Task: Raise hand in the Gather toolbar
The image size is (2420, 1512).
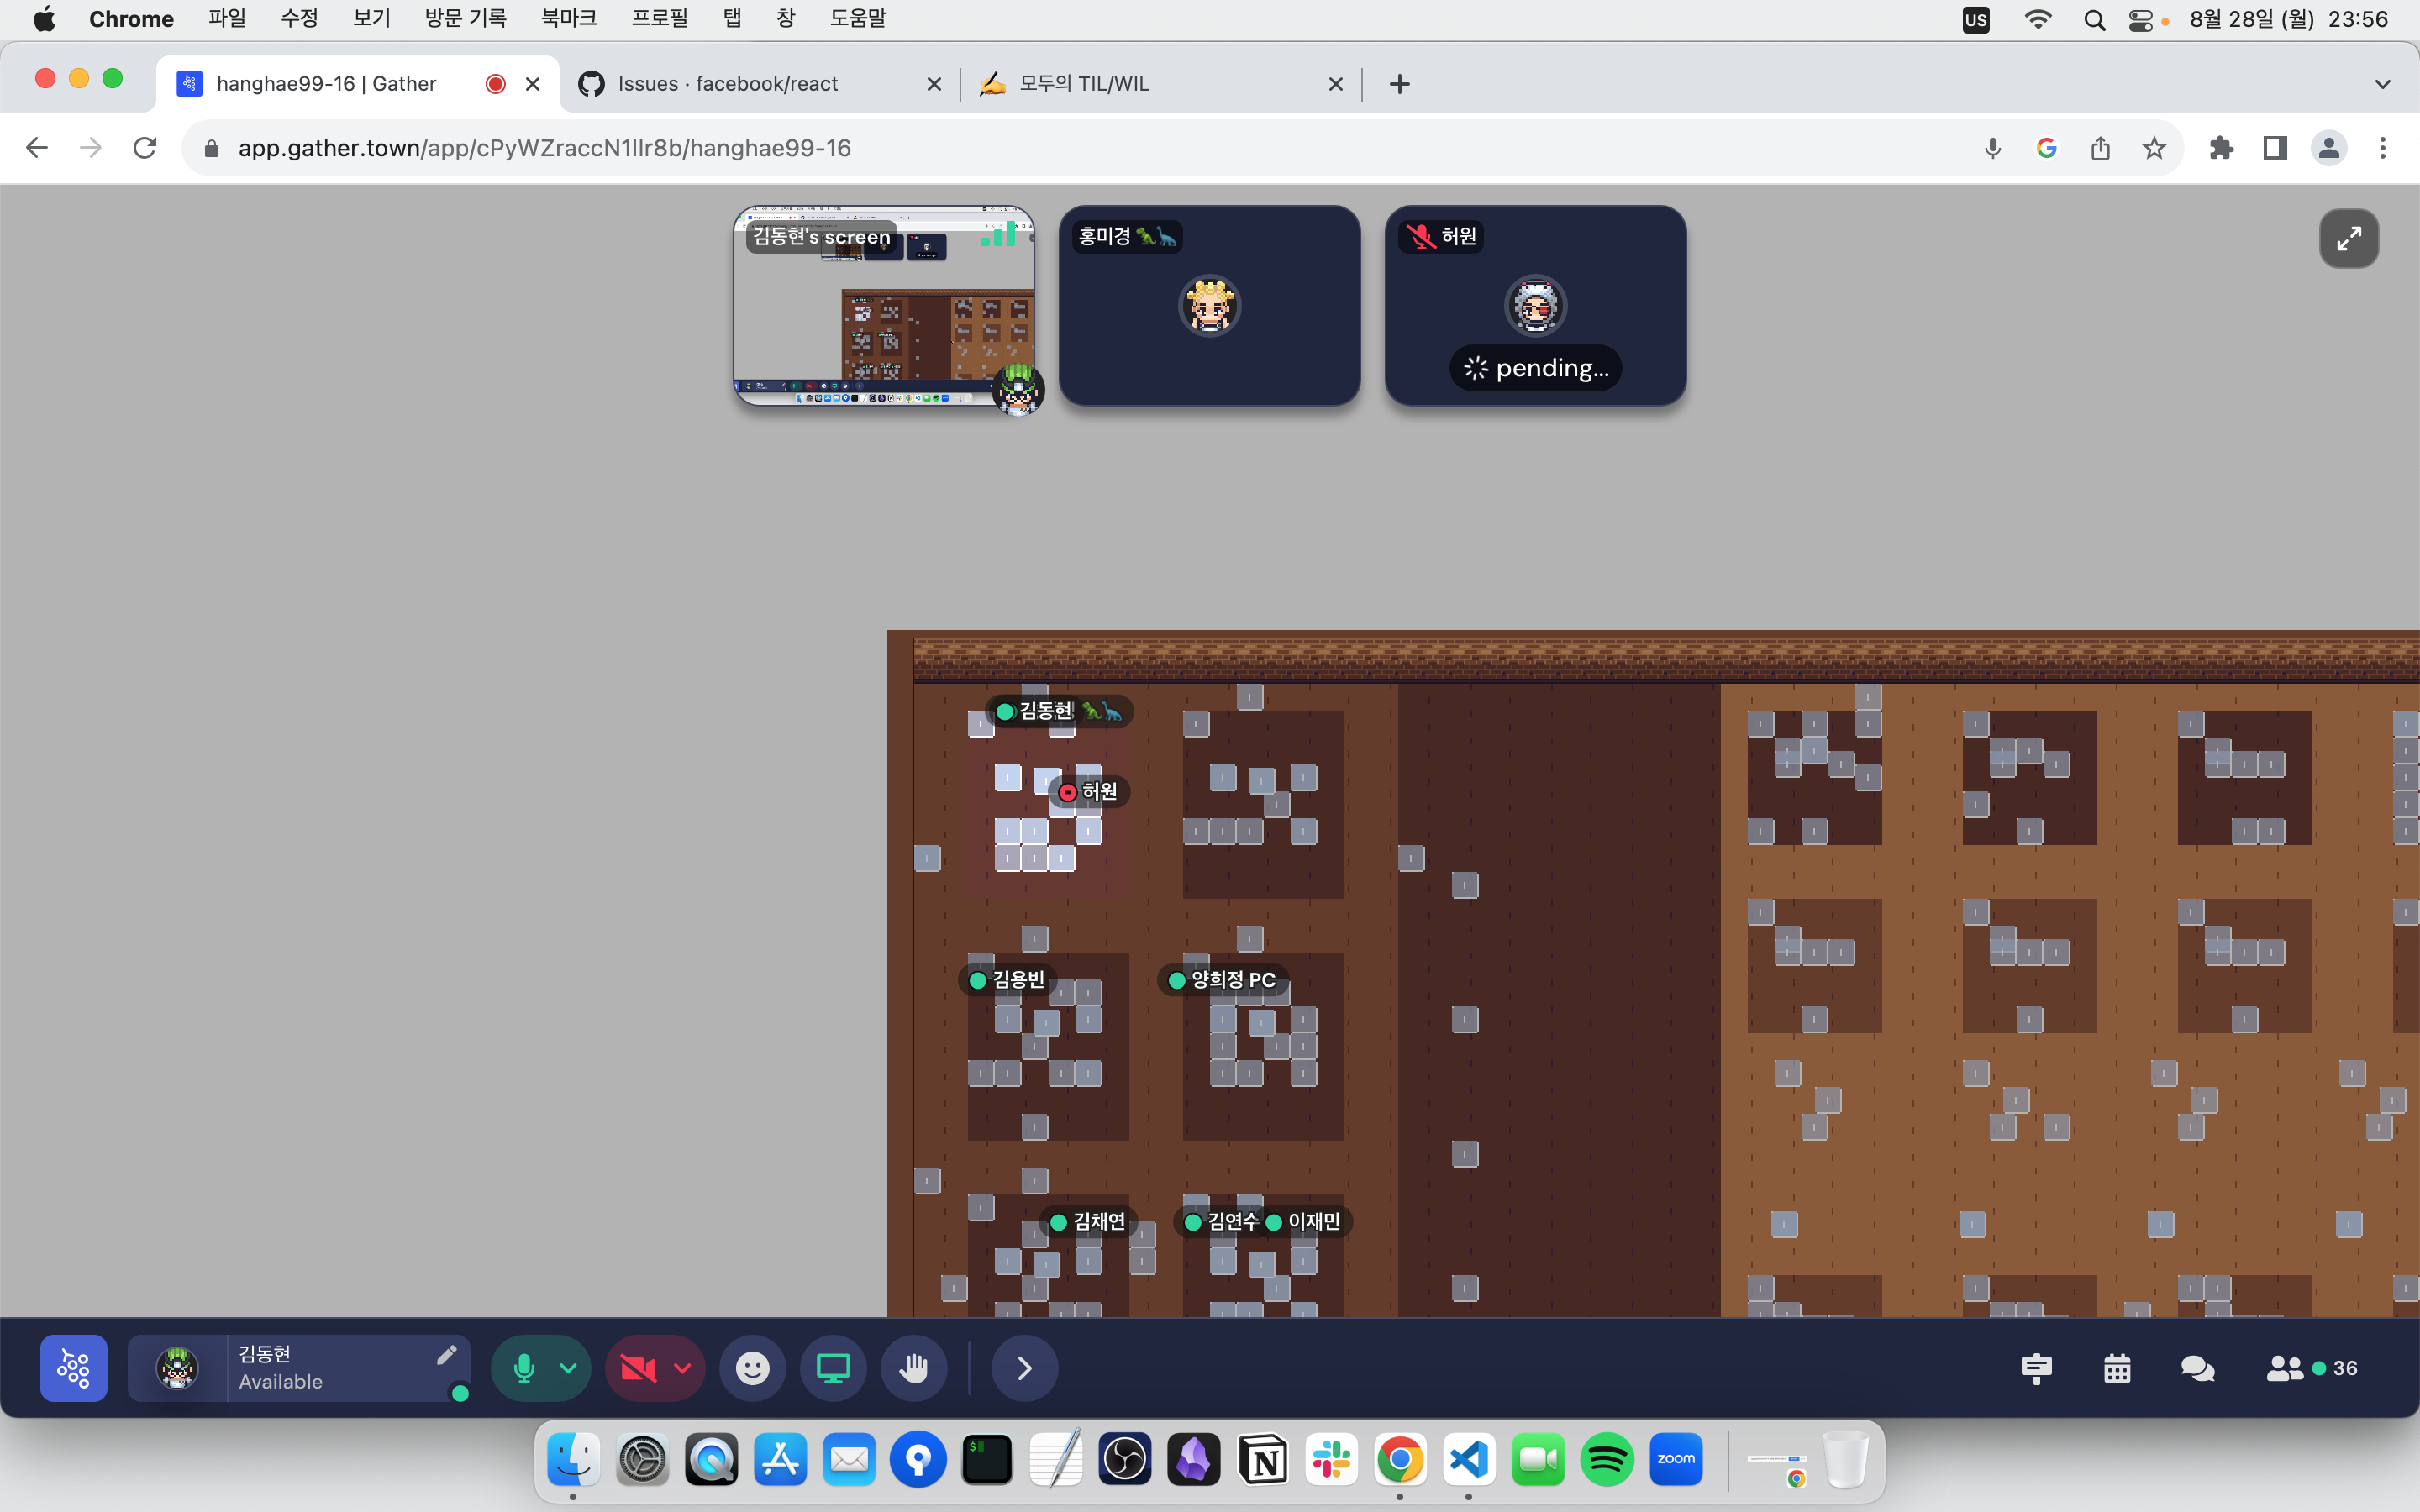Action: click(913, 1367)
